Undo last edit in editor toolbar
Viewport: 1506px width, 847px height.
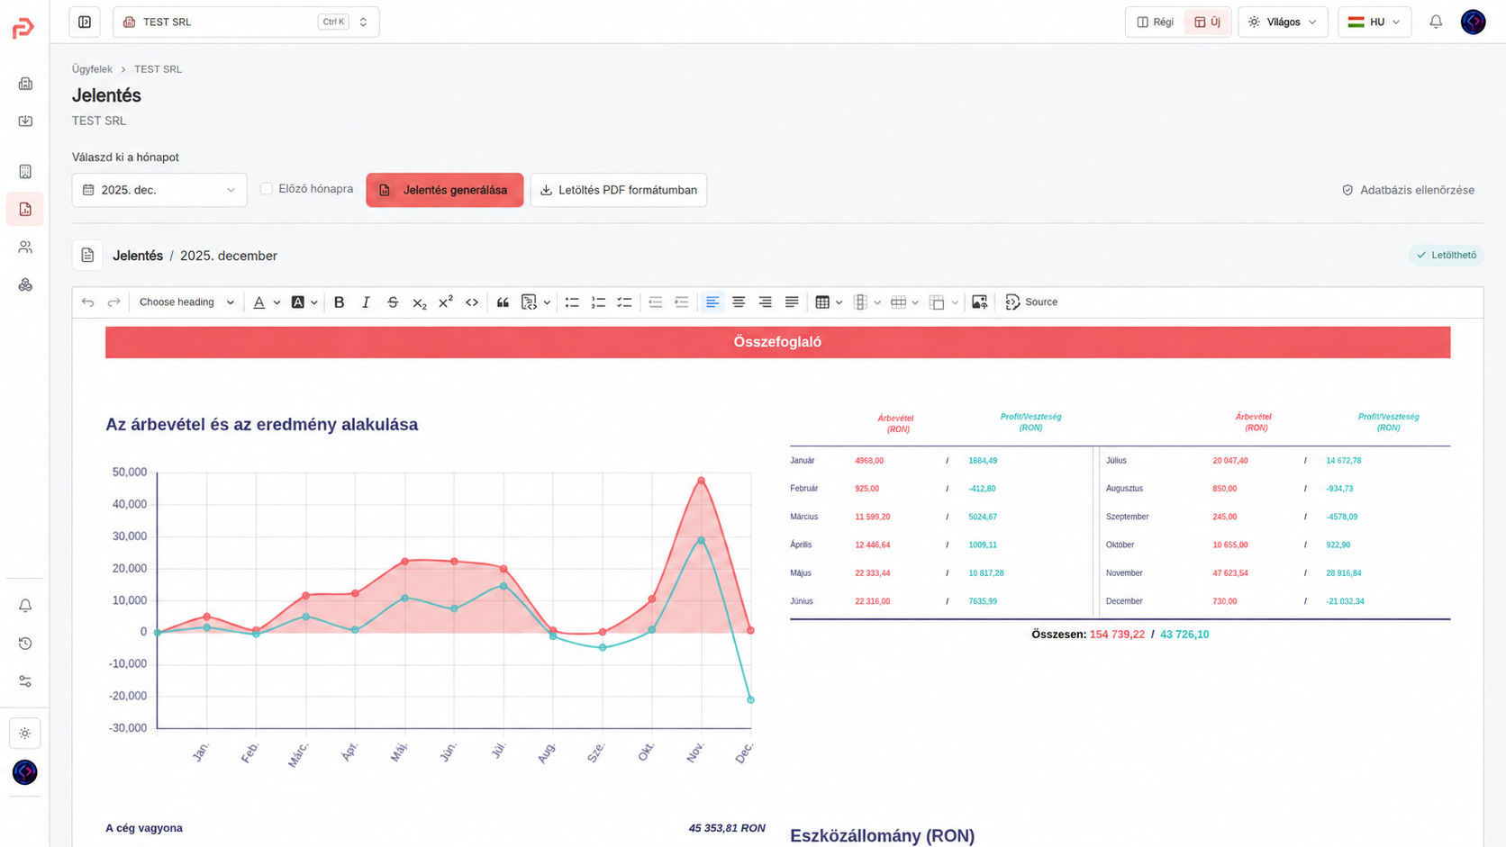(x=87, y=302)
